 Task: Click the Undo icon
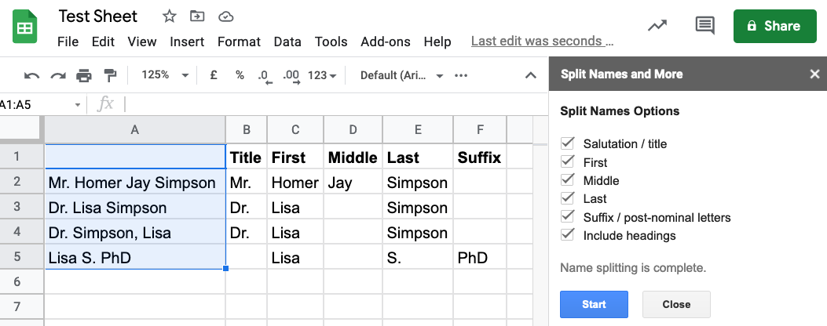31,75
